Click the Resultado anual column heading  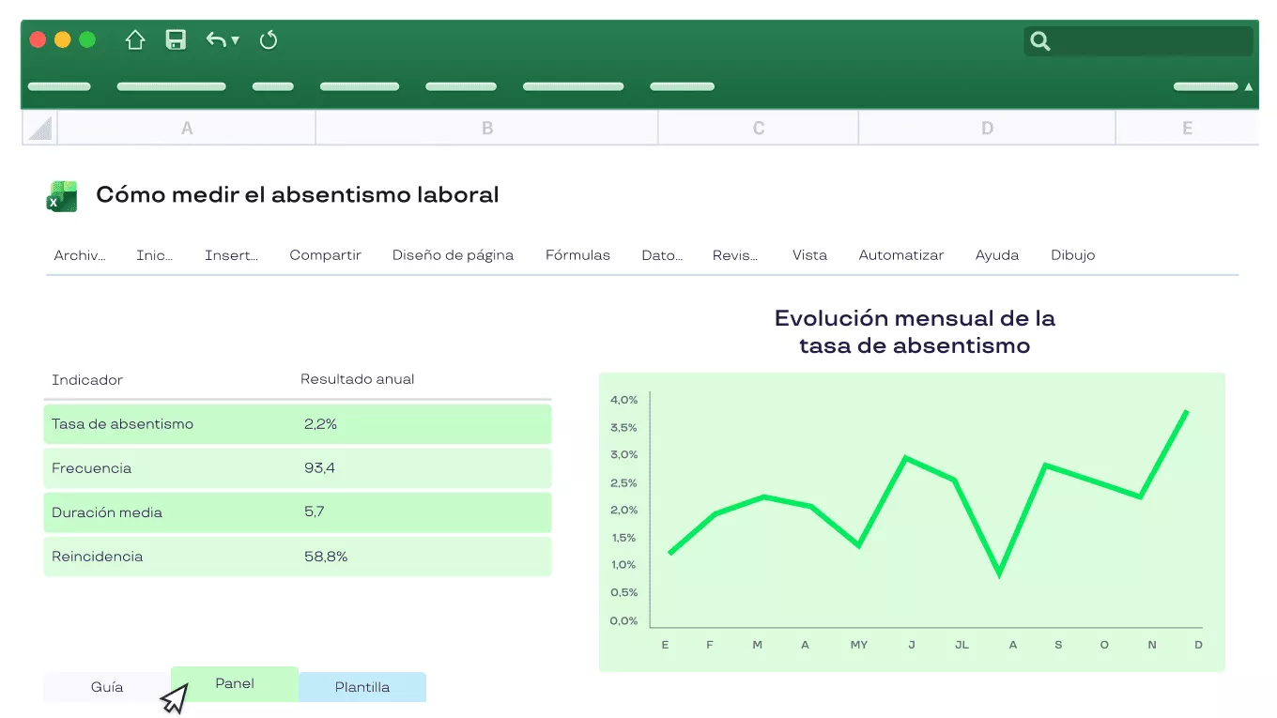click(x=357, y=379)
